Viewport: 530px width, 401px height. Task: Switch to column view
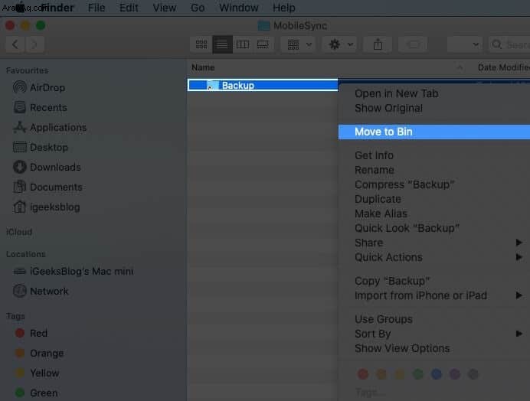(242, 44)
